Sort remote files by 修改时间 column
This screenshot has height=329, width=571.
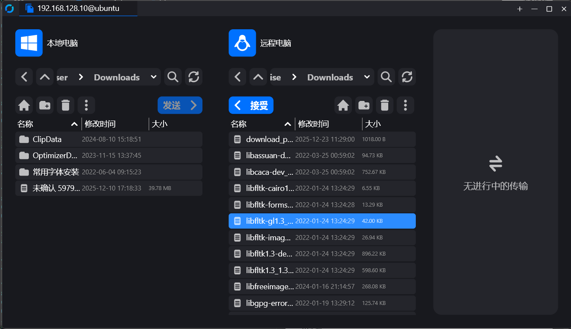point(313,124)
